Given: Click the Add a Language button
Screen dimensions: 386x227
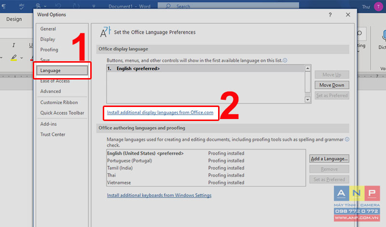Looking at the screenshot, I should click(329, 159).
